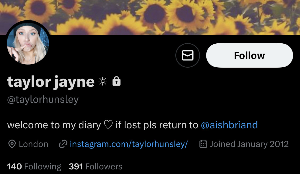The width and height of the screenshot is (300, 174).
Task: Select the London location text
Action: coord(34,144)
